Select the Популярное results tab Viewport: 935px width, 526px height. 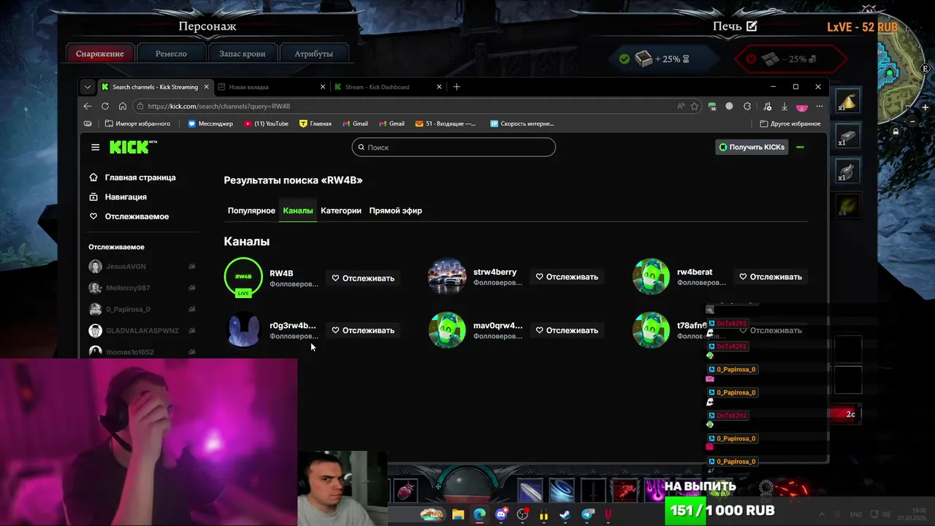(251, 210)
